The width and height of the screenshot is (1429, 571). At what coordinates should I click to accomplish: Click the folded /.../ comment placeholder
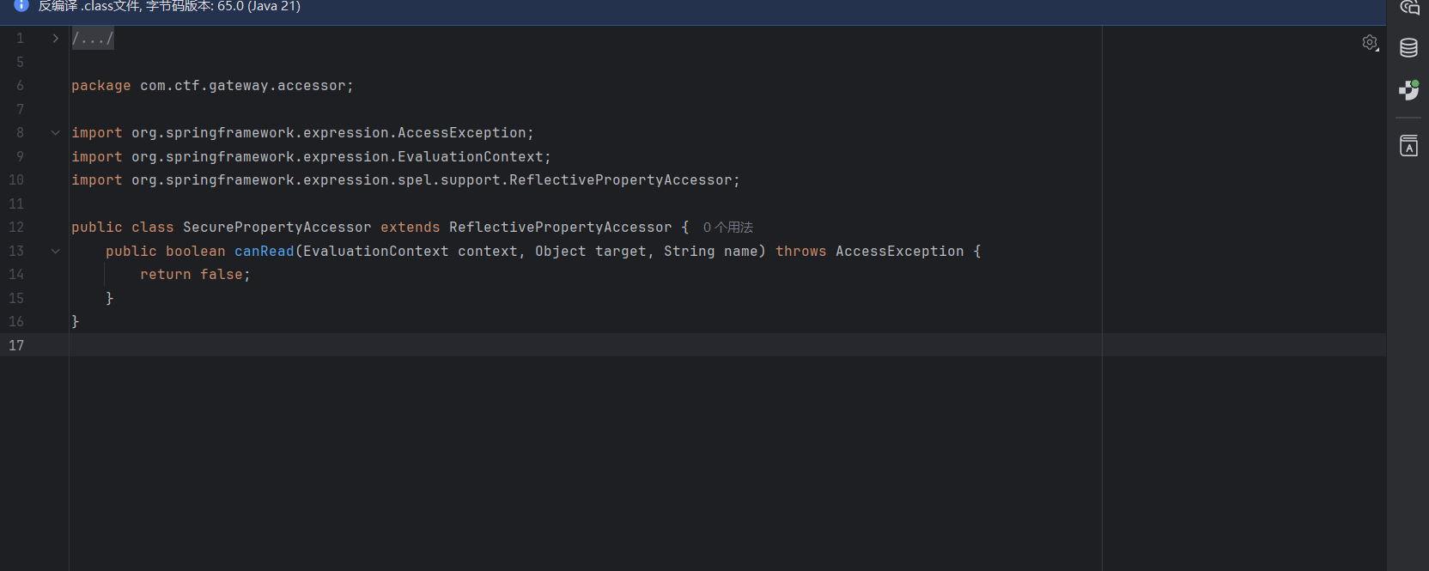point(93,39)
